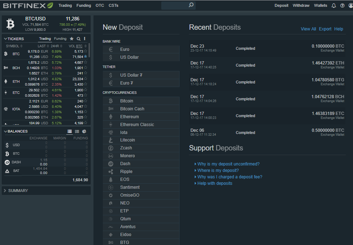Go to Withdraw page

point(301,5)
